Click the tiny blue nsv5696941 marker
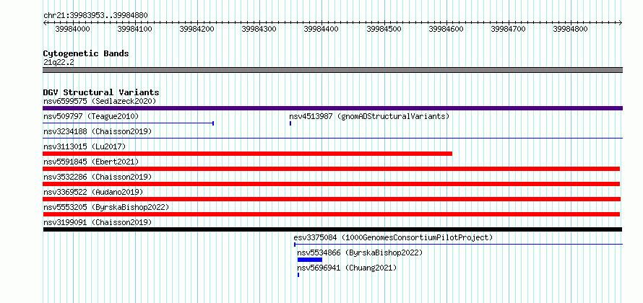 (298, 275)
